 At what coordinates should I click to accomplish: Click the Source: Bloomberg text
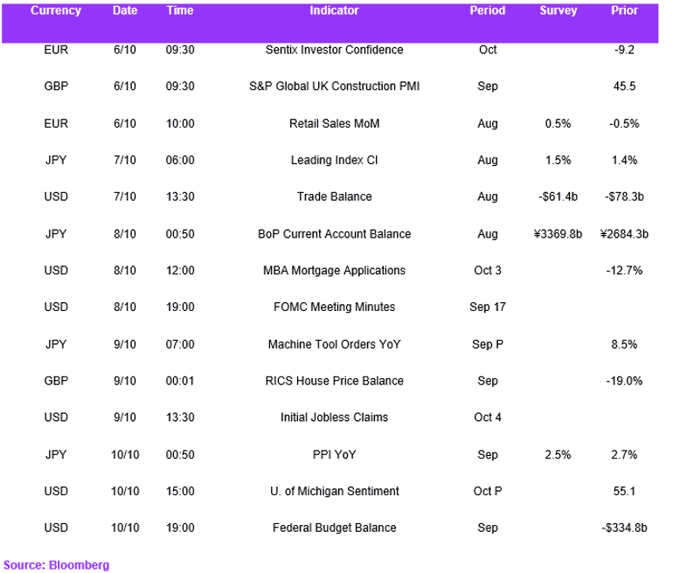point(56,565)
